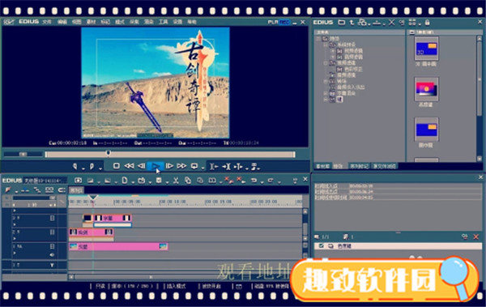Click the Undo arrow icon in timeline toolbar

254,180
